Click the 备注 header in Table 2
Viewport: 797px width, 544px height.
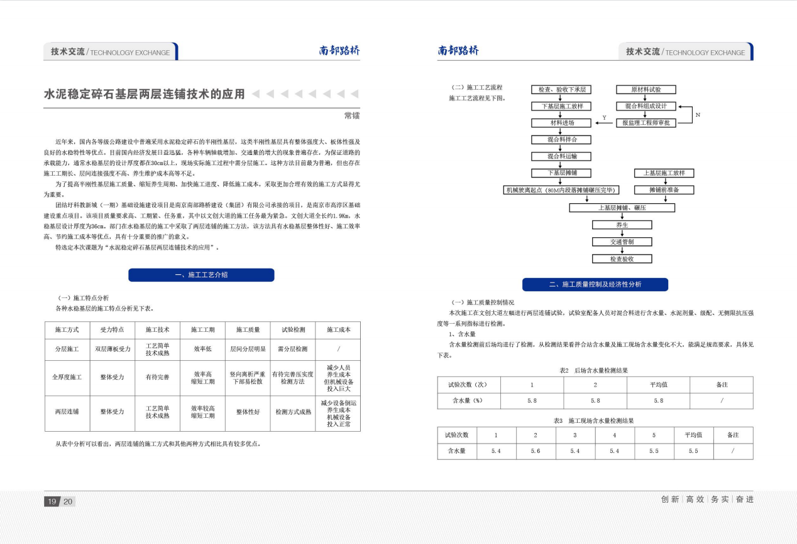click(722, 385)
